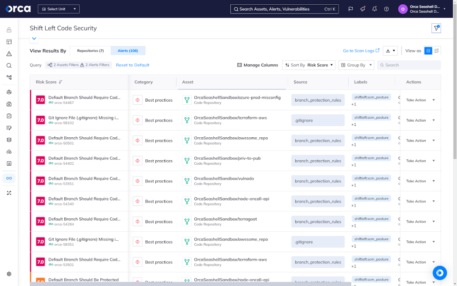The width and height of the screenshot is (457, 286).
Task: Click the Asset column header
Action: 188,82
